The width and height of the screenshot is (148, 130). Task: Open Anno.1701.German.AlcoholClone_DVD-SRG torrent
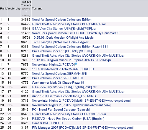(64, 96)
